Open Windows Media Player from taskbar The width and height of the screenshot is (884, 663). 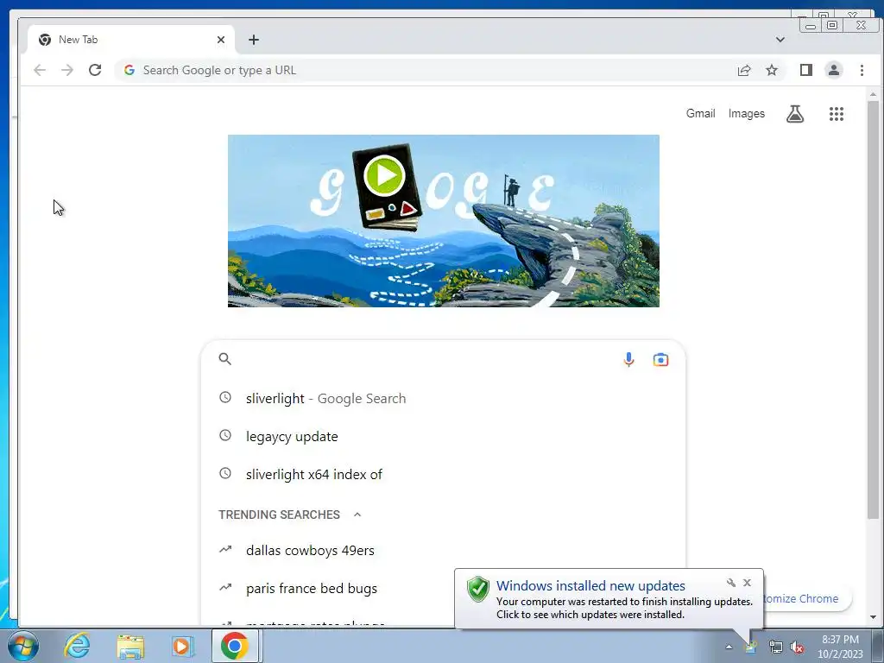[183, 646]
